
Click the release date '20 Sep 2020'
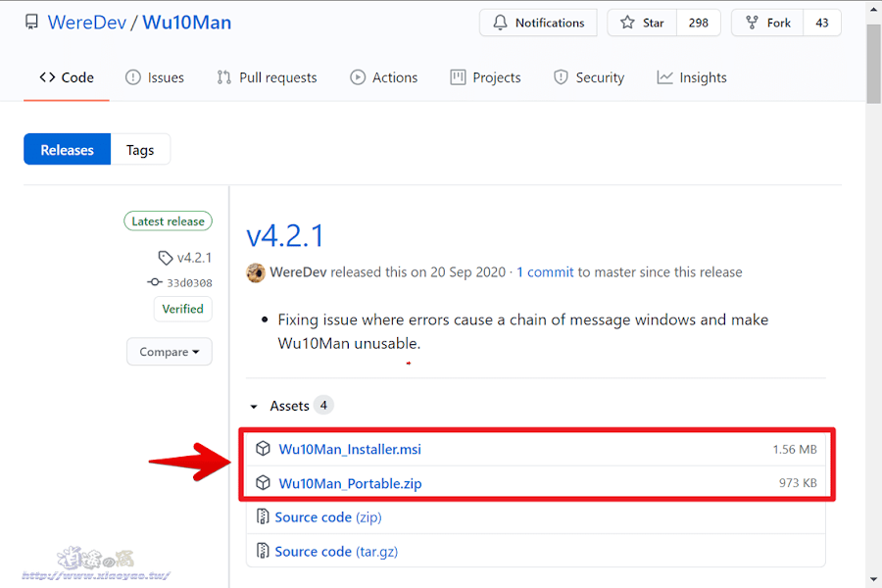pos(468,272)
